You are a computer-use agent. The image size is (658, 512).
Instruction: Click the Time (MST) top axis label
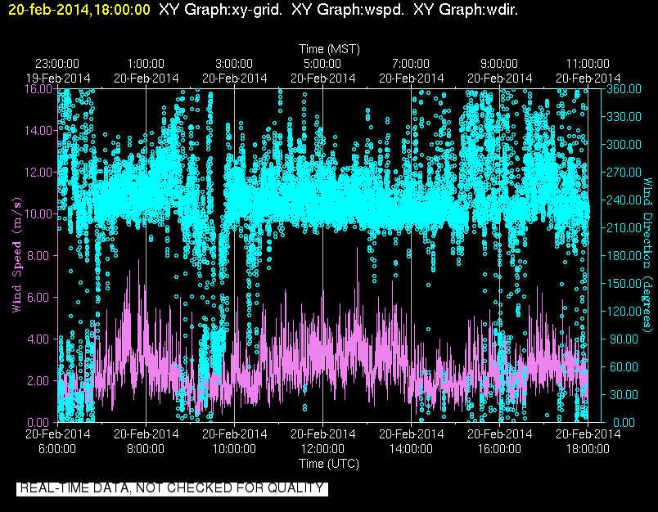(329, 49)
